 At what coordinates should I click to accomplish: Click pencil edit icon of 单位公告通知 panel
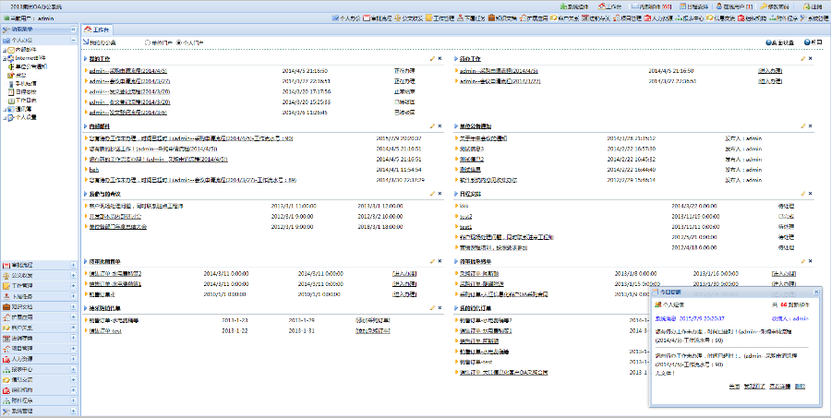click(x=803, y=126)
